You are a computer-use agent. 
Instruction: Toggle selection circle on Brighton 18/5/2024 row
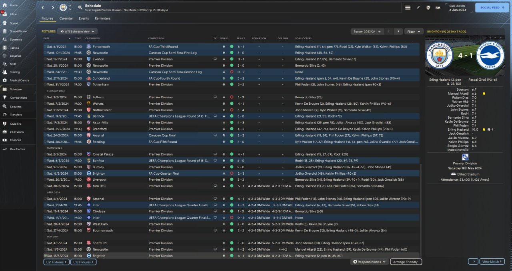tap(45, 256)
